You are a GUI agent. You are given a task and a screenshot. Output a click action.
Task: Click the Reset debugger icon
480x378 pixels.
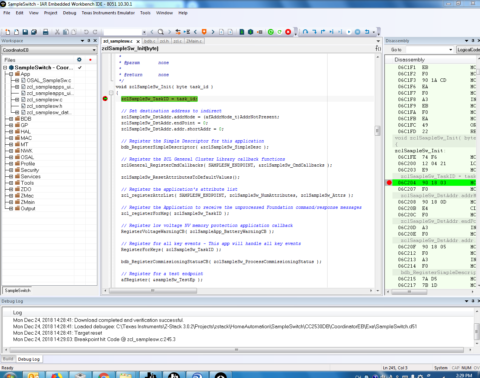tap(367, 32)
